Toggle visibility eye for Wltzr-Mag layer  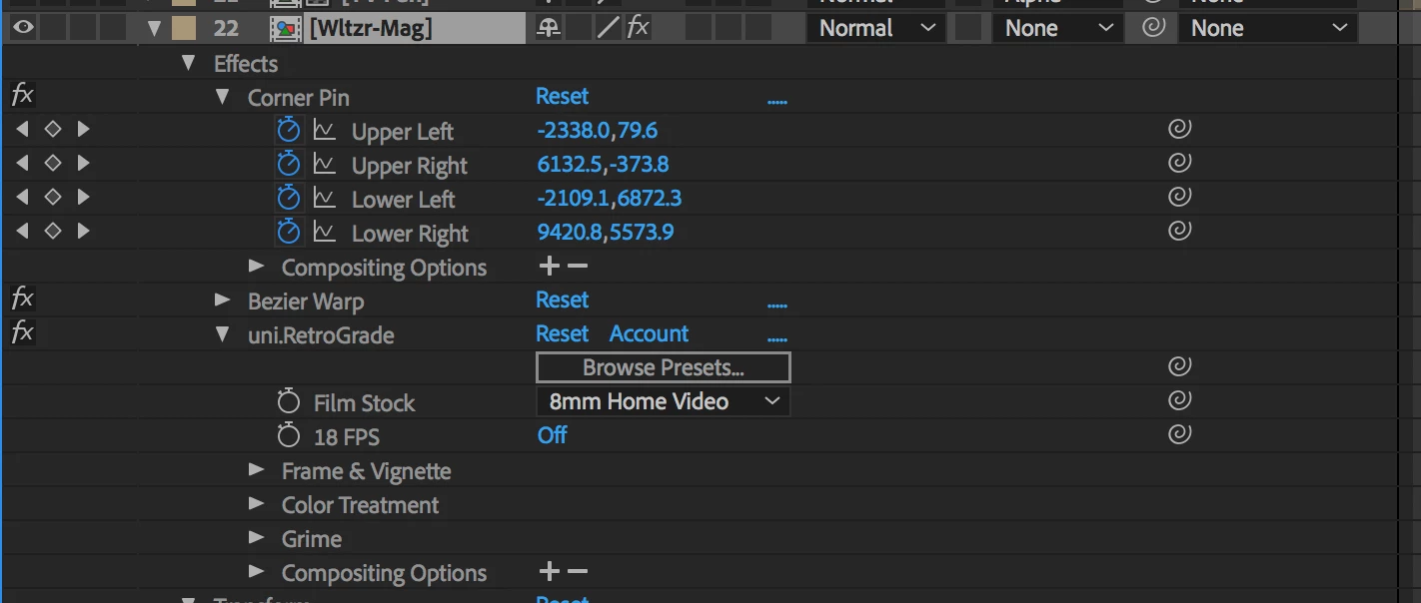pos(23,28)
